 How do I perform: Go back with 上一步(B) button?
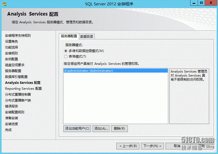point(128,146)
